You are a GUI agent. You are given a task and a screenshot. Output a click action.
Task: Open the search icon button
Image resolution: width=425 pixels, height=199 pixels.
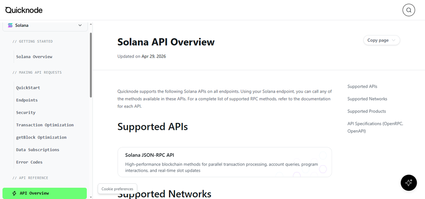point(409,10)
